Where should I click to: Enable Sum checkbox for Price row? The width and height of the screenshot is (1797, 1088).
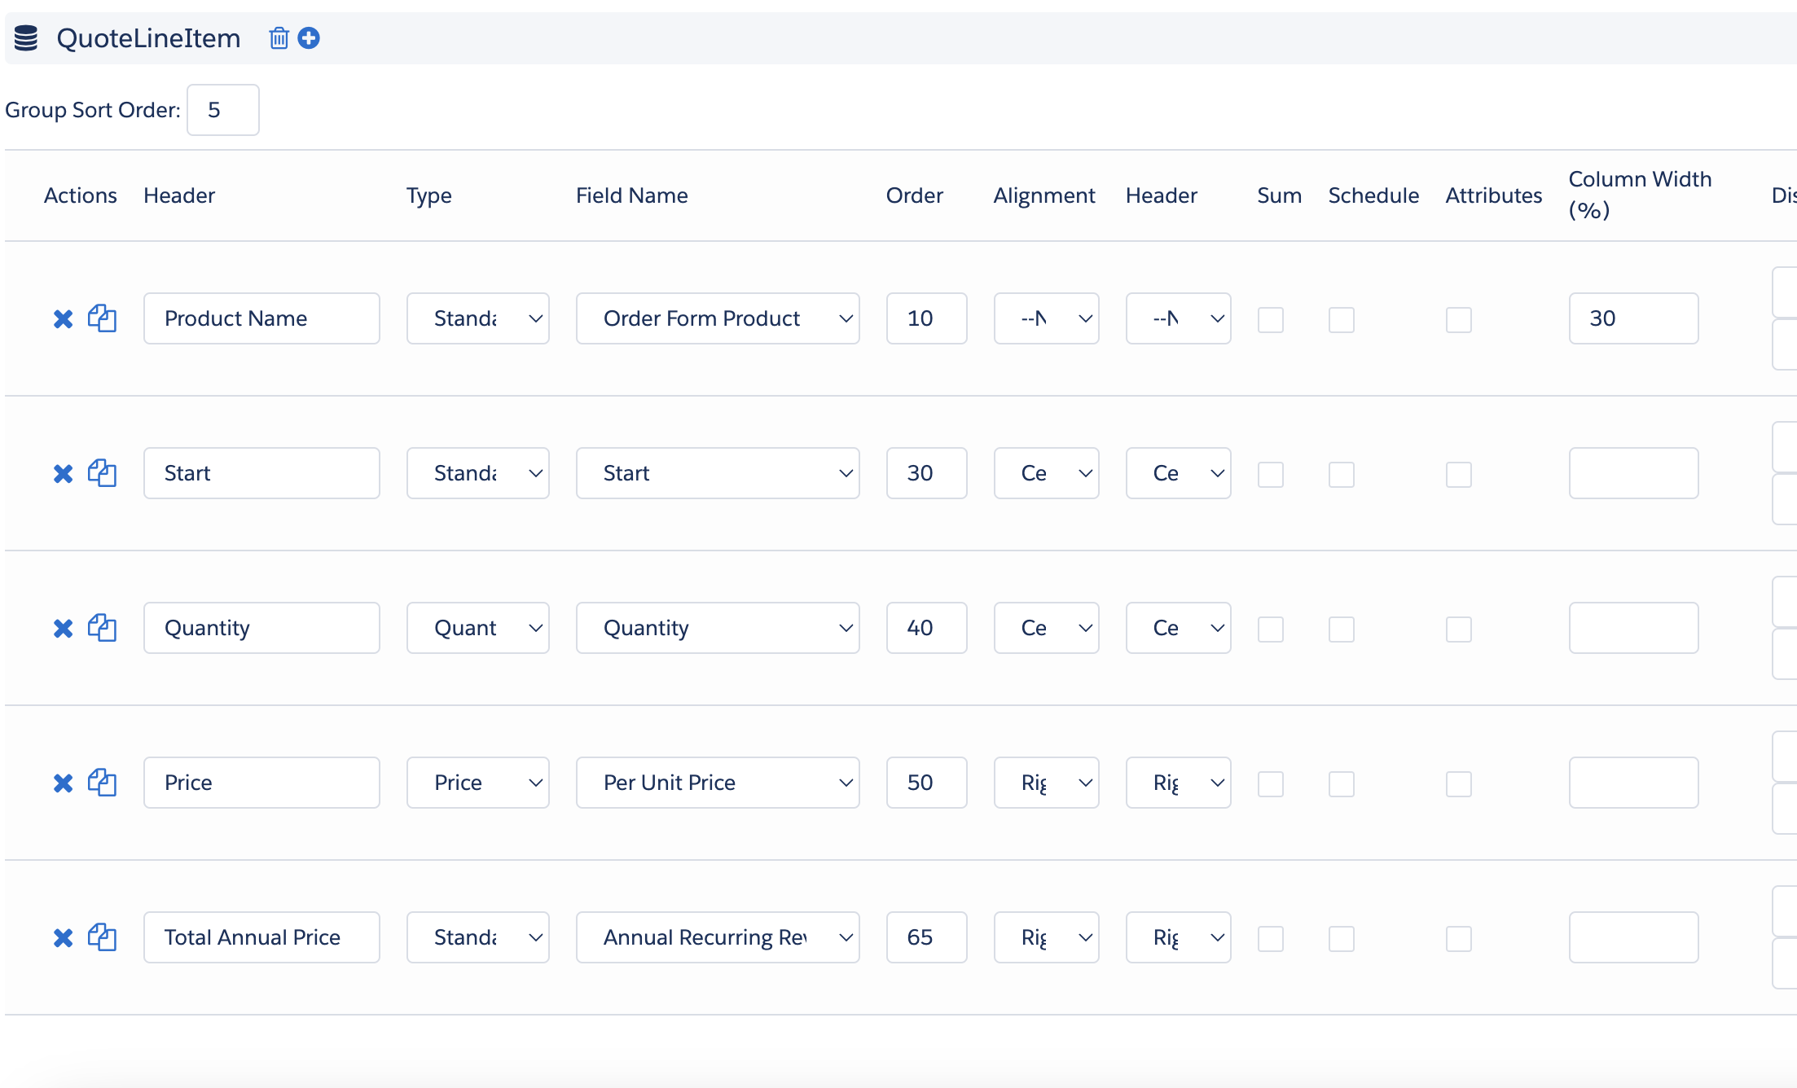click(x=1270, y=783)
